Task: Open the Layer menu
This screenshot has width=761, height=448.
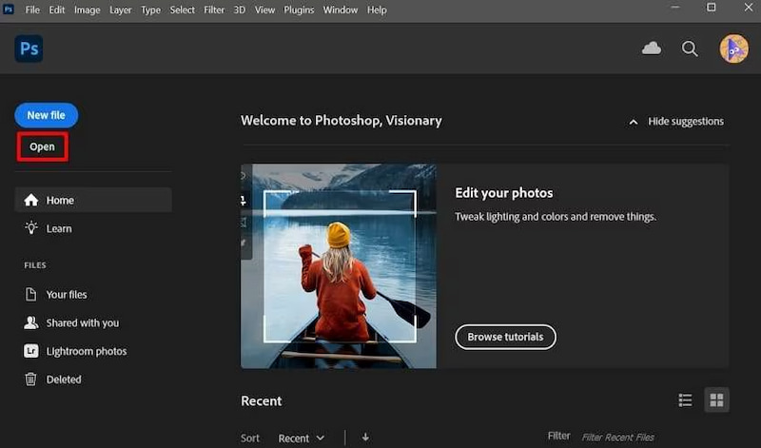Action: [121, 10]
